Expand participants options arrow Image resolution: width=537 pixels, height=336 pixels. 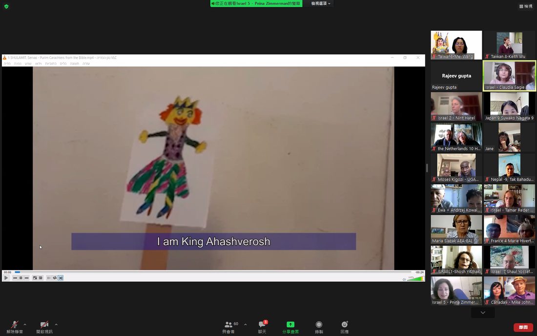coord(246,324)
